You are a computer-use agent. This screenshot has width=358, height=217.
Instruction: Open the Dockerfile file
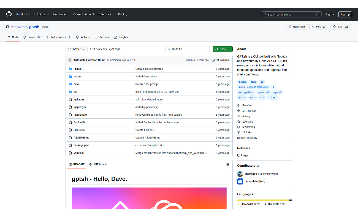tap(79, 123)
